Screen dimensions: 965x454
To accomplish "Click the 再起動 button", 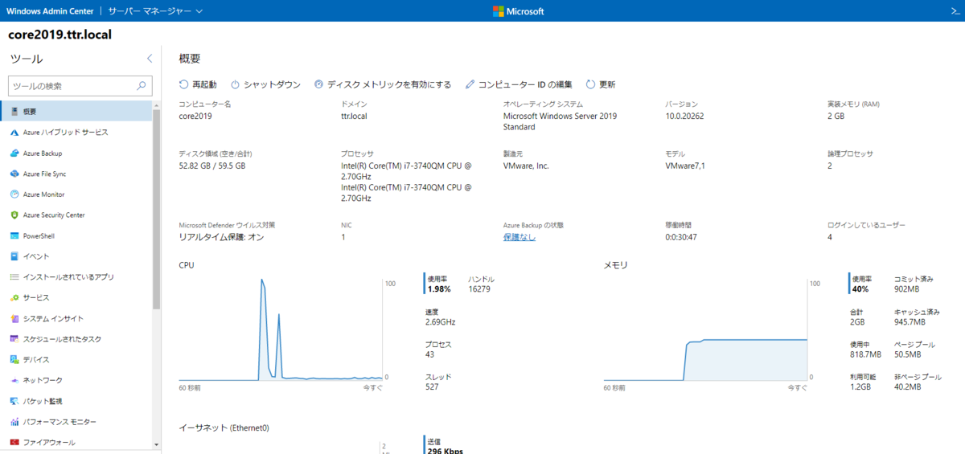I will pos(198,84).
